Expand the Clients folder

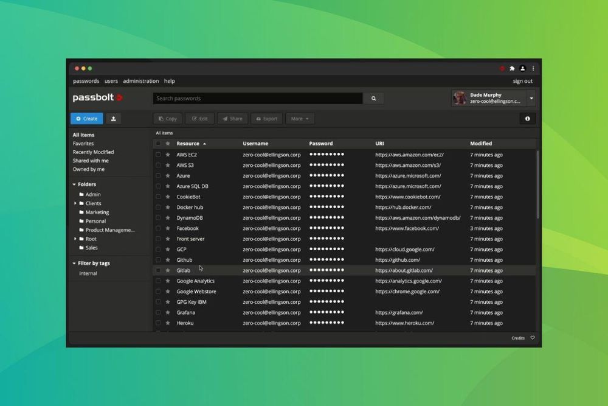pos(74,203)
